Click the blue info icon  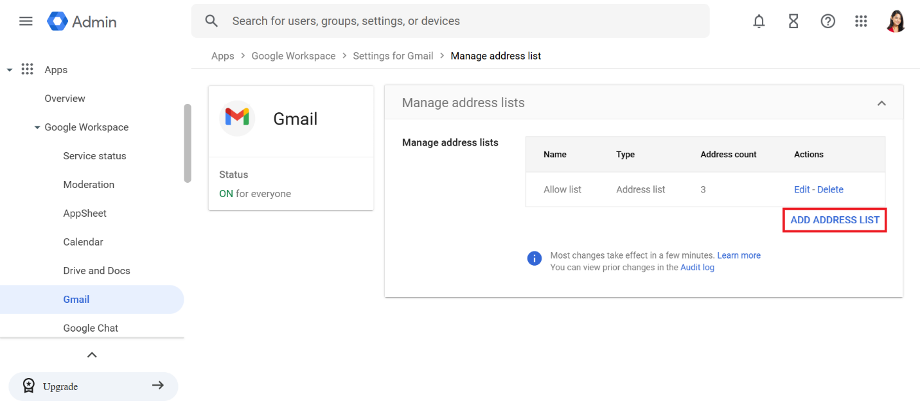[x=535, y=259]
